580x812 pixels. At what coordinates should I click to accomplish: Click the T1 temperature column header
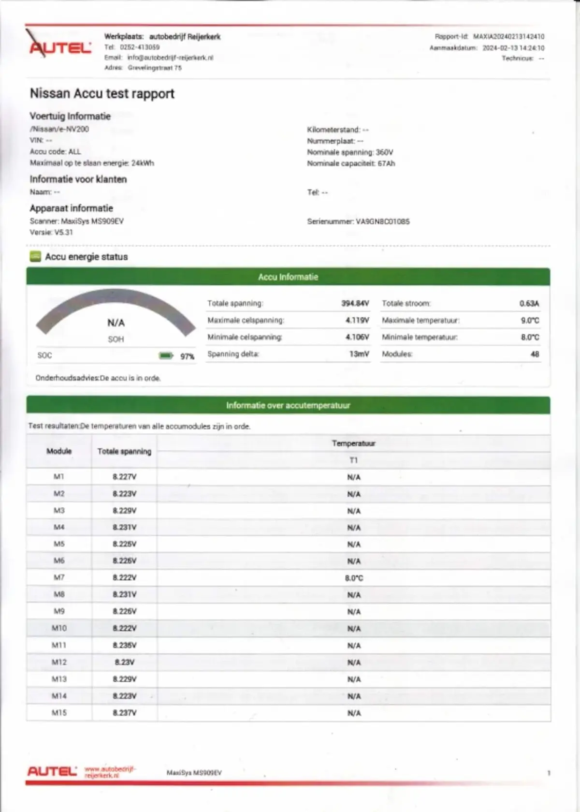(354, 460)
